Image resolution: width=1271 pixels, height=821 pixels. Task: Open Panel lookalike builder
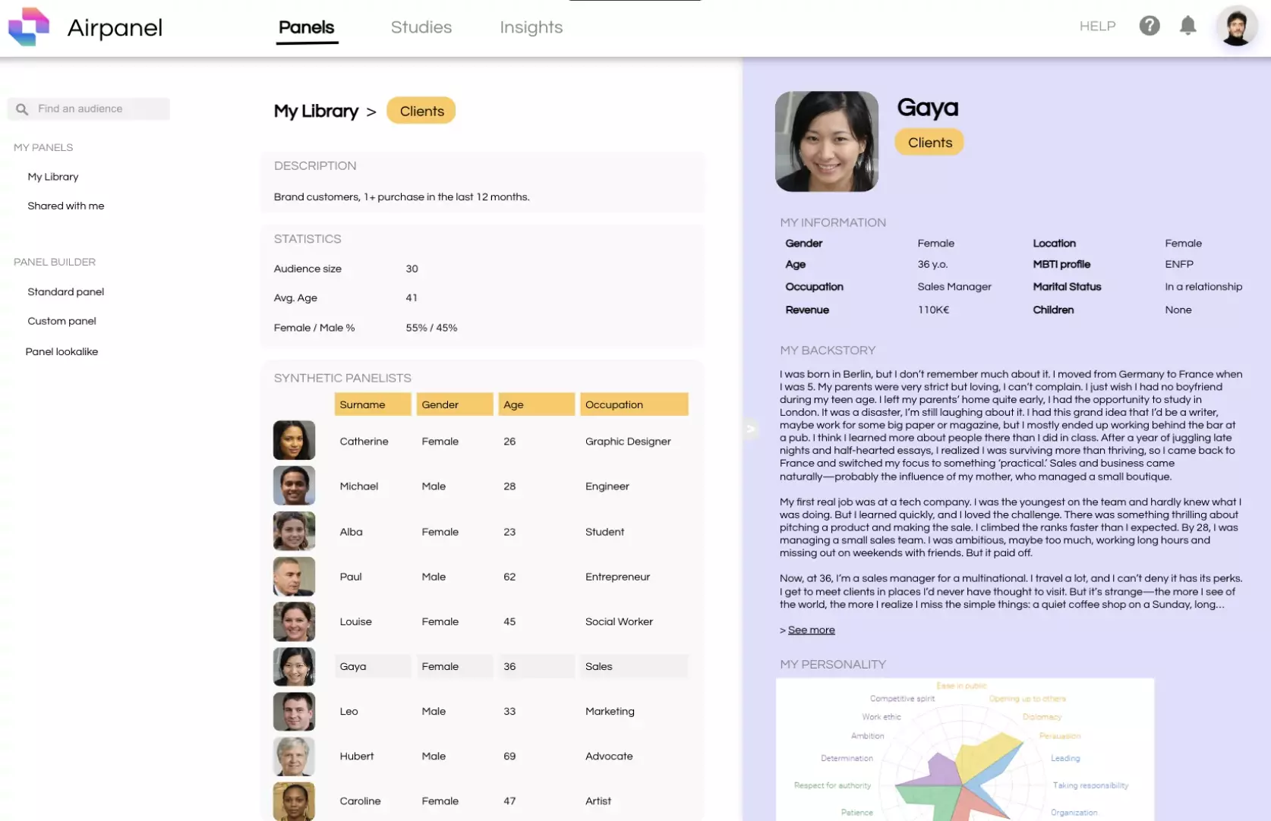coord(61,351)
